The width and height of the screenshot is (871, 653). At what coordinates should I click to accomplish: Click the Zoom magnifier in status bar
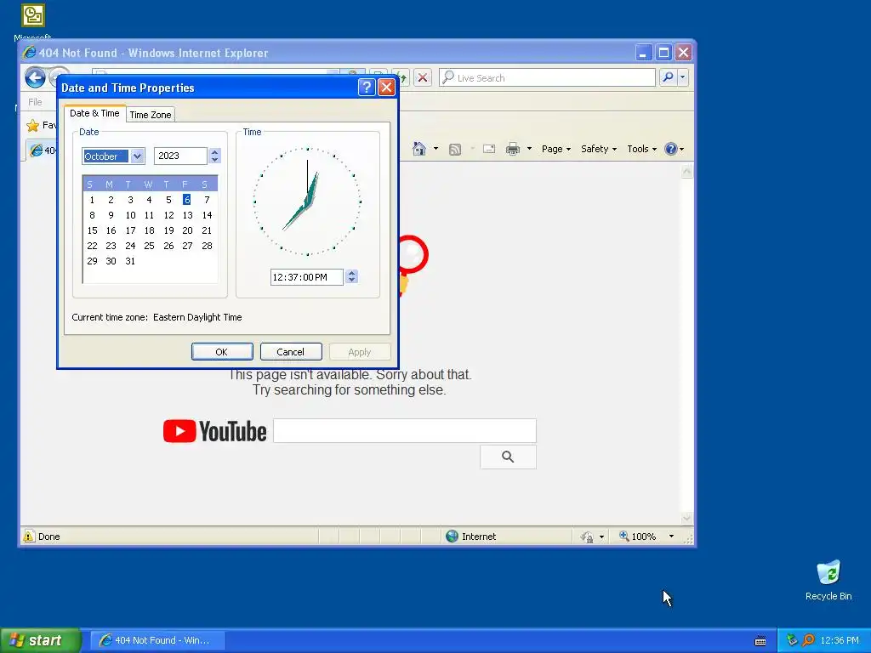(623, 536)
